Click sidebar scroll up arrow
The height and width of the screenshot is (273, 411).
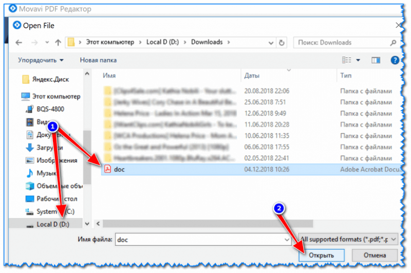(87, 74)
